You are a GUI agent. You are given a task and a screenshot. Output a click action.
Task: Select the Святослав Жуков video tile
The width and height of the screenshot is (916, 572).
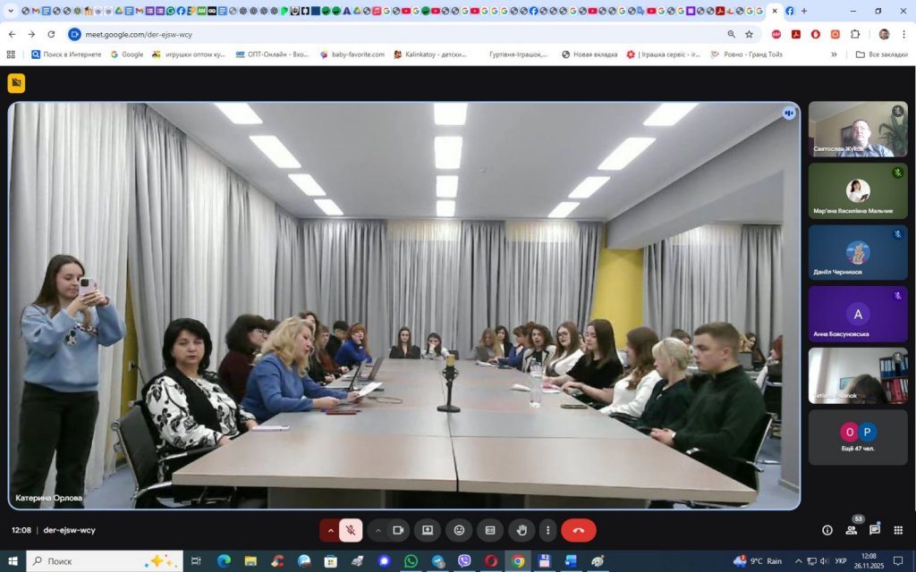[858, 129]
